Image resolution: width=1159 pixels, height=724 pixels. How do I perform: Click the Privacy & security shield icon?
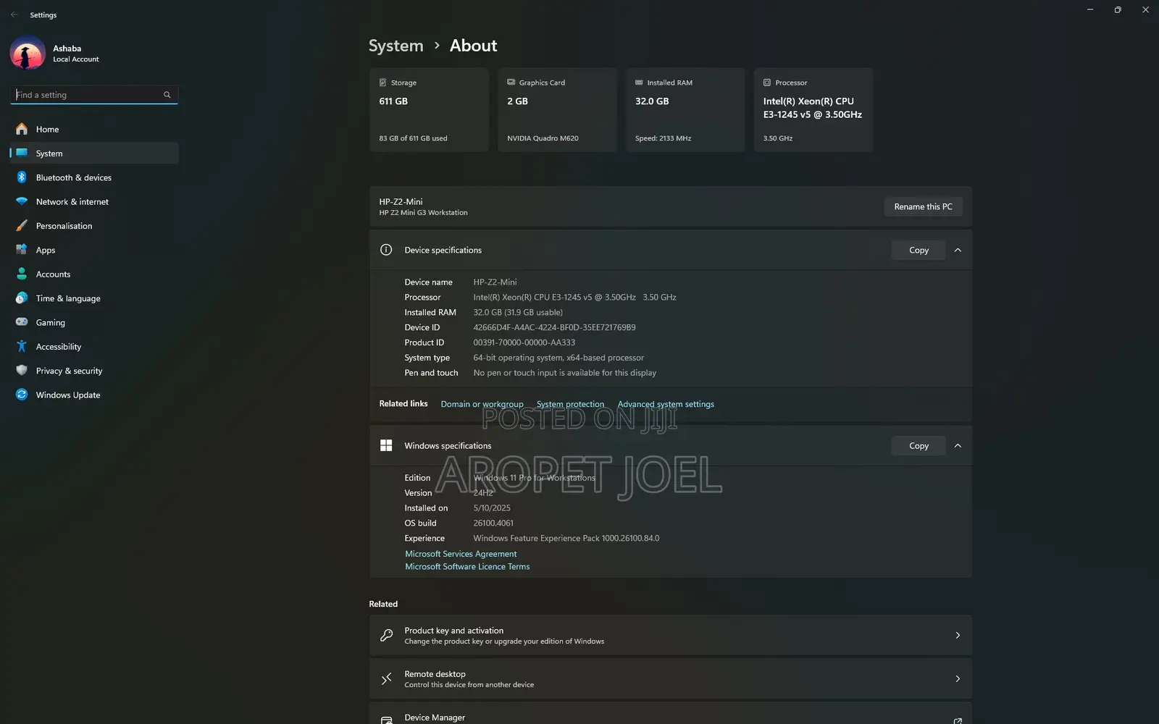22,371
